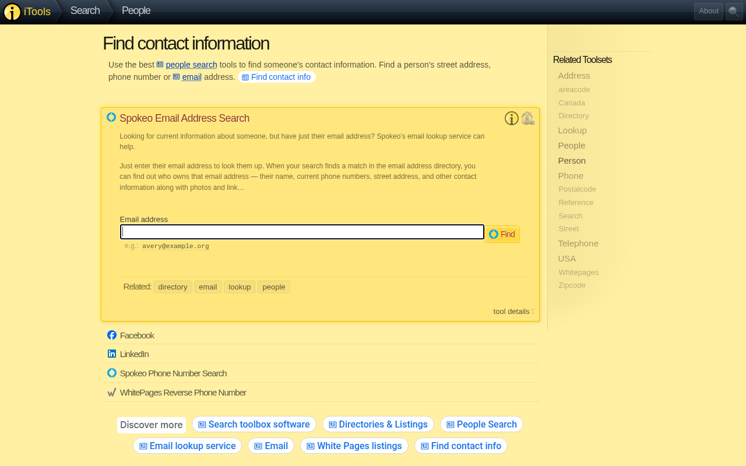Select the LinkedIn icon in tool list
The width and height of the screenshot is (746, 466).
click(112, 354)
